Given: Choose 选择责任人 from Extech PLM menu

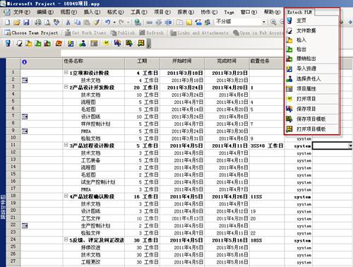Looking at the screenshot, I should coord(312,78).
